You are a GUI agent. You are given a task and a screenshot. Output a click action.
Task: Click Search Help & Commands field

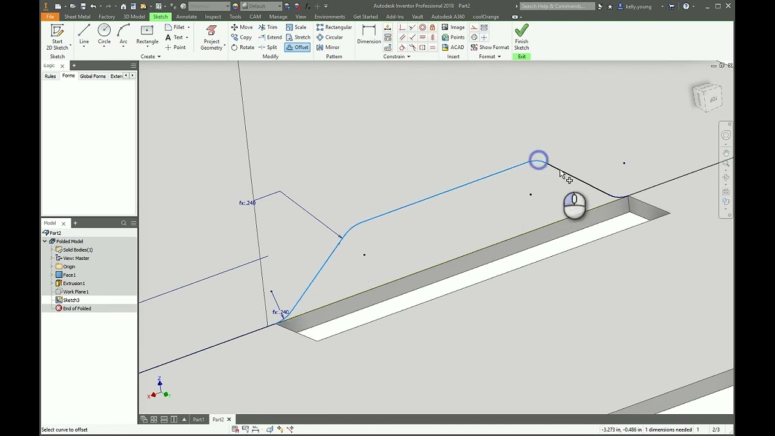557,6
